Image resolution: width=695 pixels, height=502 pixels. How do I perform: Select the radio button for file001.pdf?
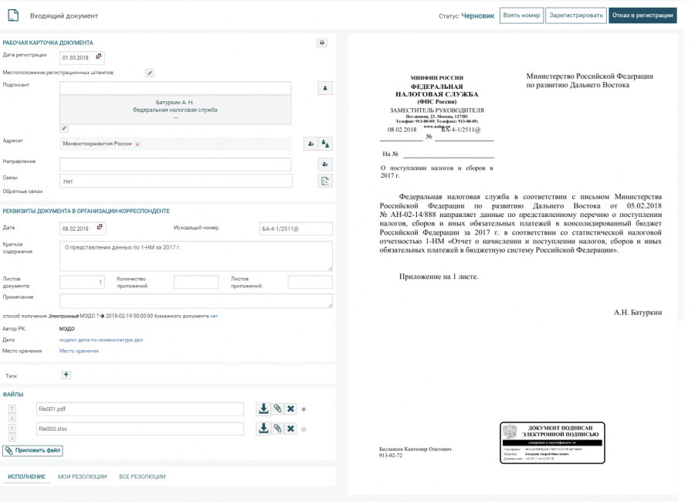tap(303, 409)
